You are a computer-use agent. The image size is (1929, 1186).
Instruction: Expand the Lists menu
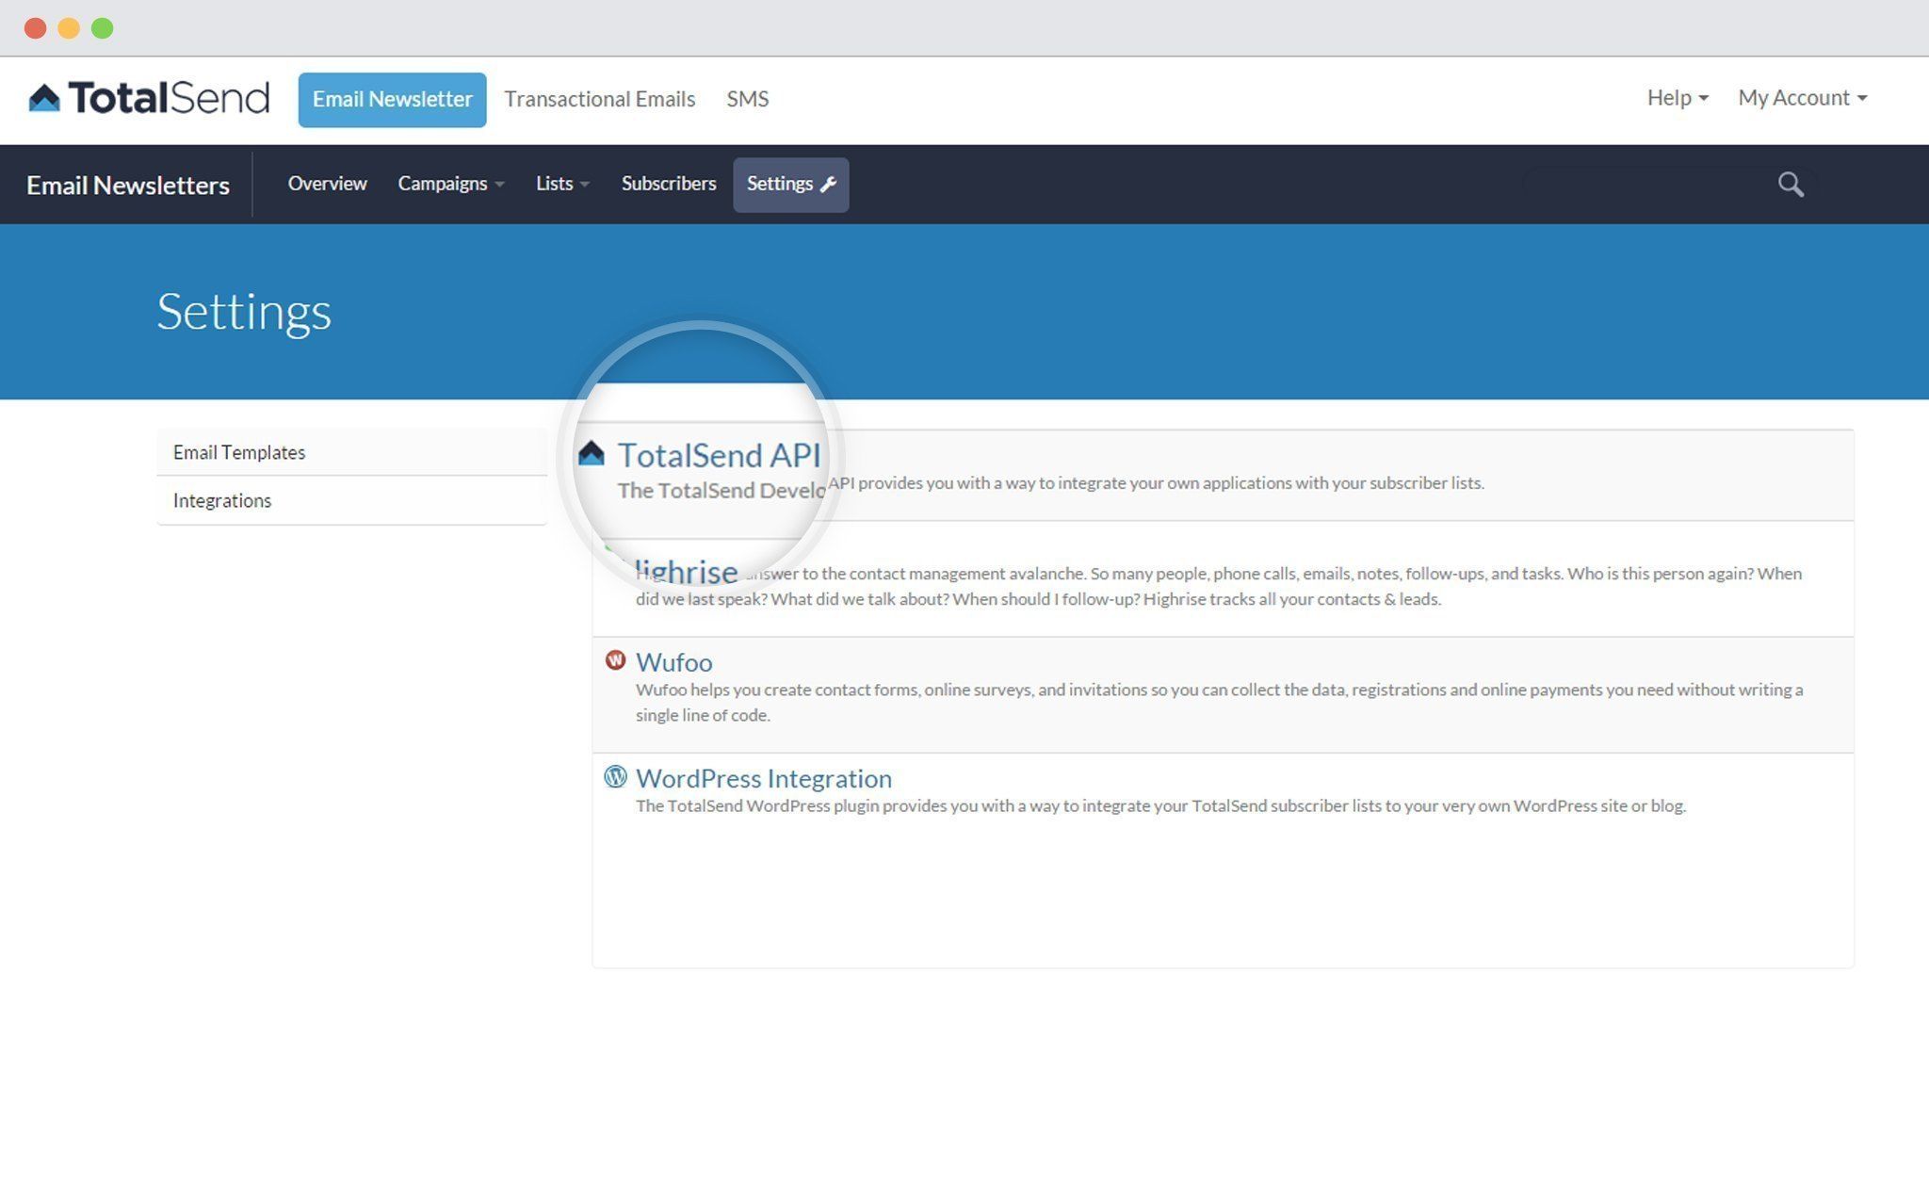tap(562, 184)
